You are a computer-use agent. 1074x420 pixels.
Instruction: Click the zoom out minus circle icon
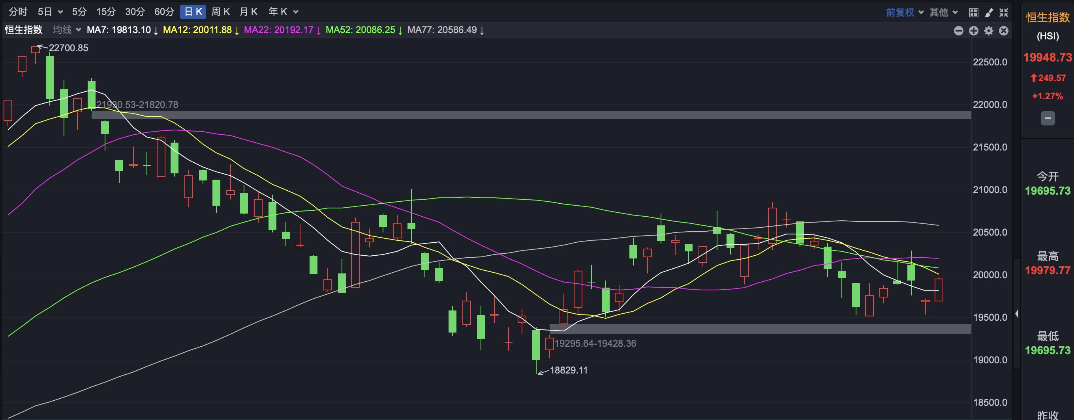tap(959, 30)
